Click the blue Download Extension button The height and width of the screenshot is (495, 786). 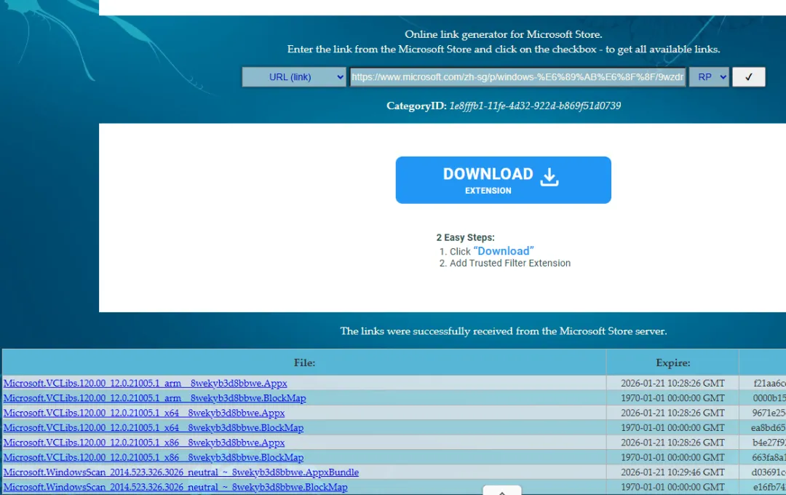pos(503,180)
